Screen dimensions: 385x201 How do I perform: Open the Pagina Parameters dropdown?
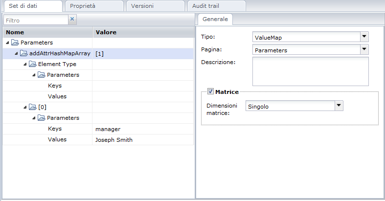(x=364, y=49)
